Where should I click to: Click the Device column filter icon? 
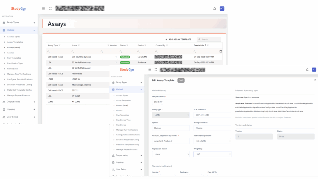click(x=145, y=45)
